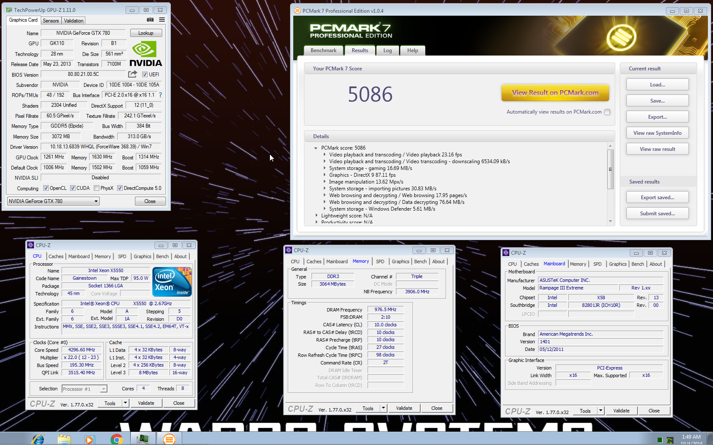Launch Windows Media Player from the taskbar

pyautogui.click(x=89, y=439)
